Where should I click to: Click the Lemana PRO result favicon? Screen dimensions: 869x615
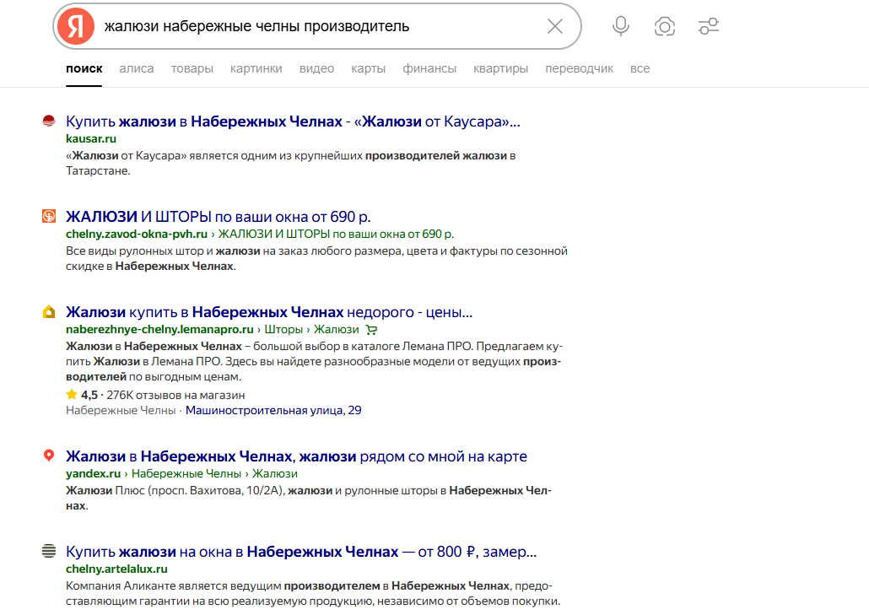[49, 311]
